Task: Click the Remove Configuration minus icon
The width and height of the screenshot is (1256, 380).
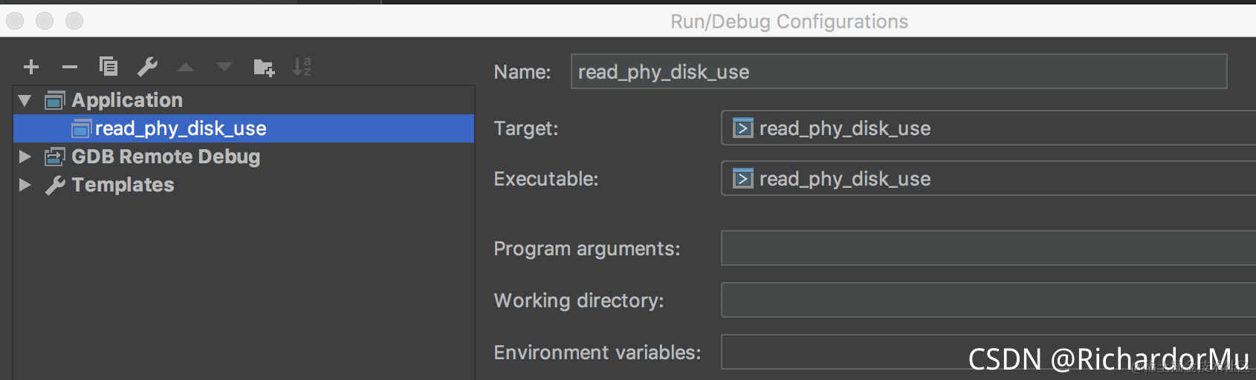Action: [x=70, y=68]
